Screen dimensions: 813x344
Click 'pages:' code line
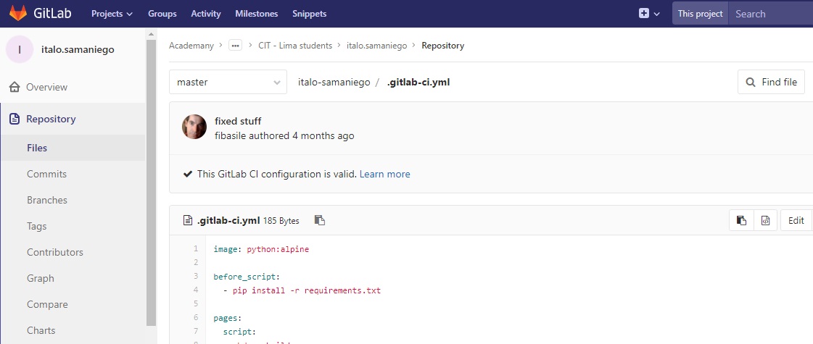click(x=228, y=318)
